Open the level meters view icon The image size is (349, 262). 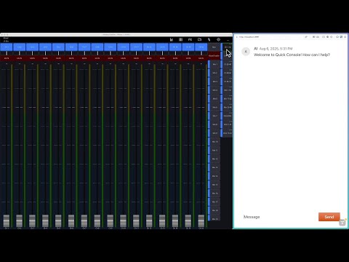(172, 39)
